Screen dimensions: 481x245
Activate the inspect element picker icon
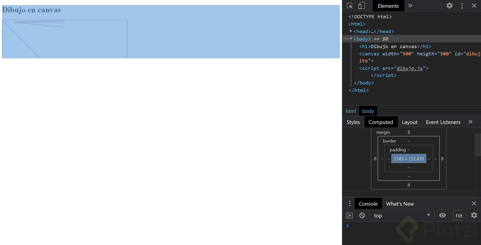[x=350, y=6]
